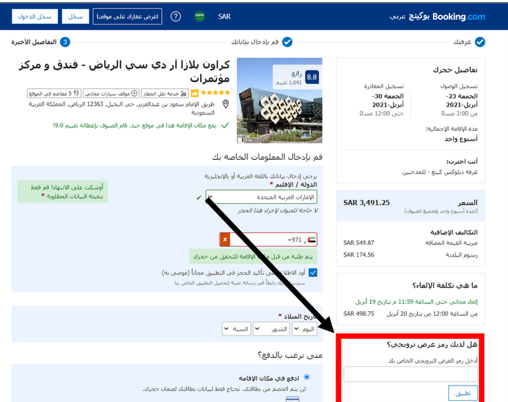Click the check-out date 'الجمعة 30- أبريل 2021'
The width and height of the screenshot is (508, 402).
click(x=388, y=101)
